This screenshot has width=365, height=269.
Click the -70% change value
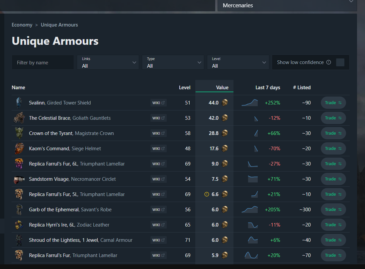pyautogui.click(x=274, y=149)
